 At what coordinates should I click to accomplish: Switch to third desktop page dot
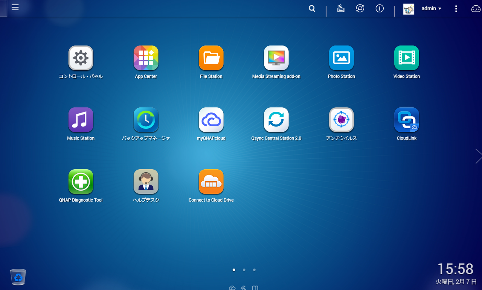click(254, 270)
